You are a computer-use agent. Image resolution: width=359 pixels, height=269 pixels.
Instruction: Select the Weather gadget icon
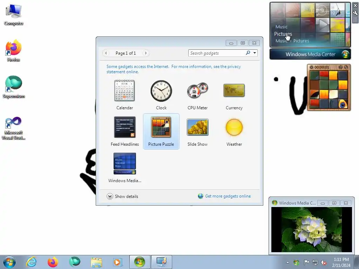[x=234, y=127]
